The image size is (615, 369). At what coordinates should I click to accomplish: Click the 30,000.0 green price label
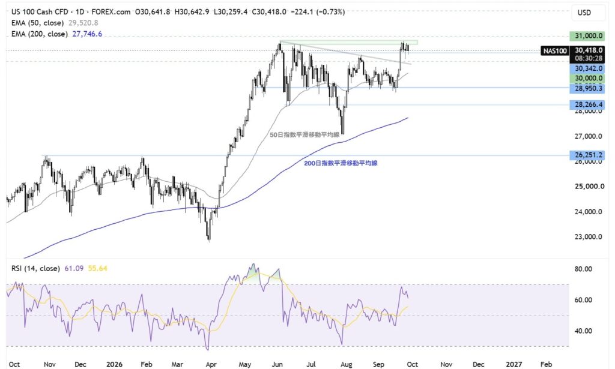pos(587,79)
